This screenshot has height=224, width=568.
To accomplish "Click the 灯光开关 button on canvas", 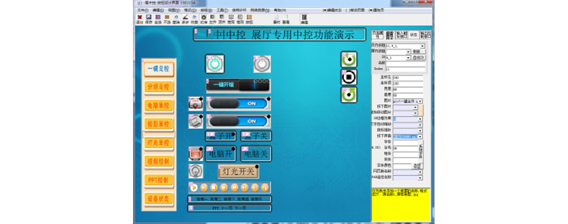I will click(238, 172).
